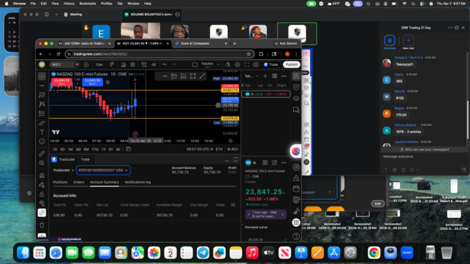The height and width of the screenshot is (264, 470).
Task: Open chart settings gear in toolbar
Action: tap(238, 65)
